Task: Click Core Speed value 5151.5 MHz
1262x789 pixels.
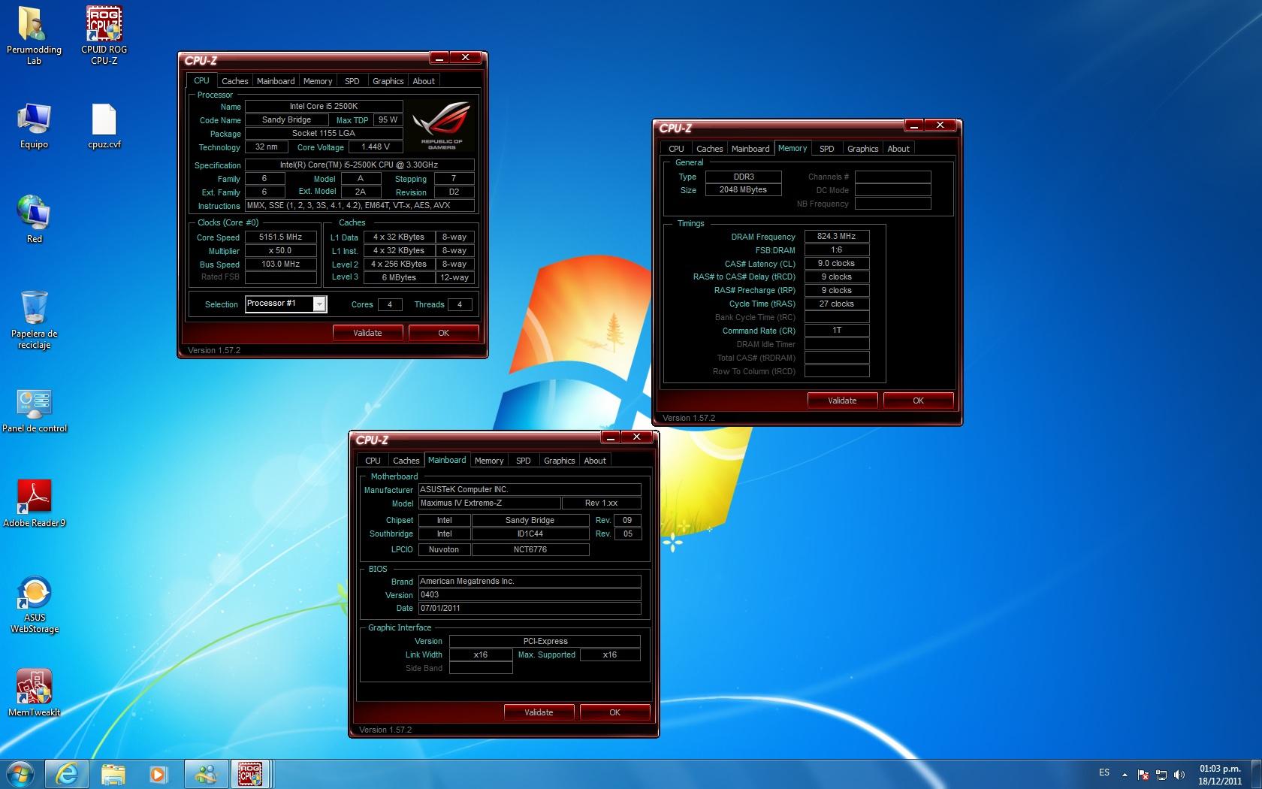Action: 281,237
